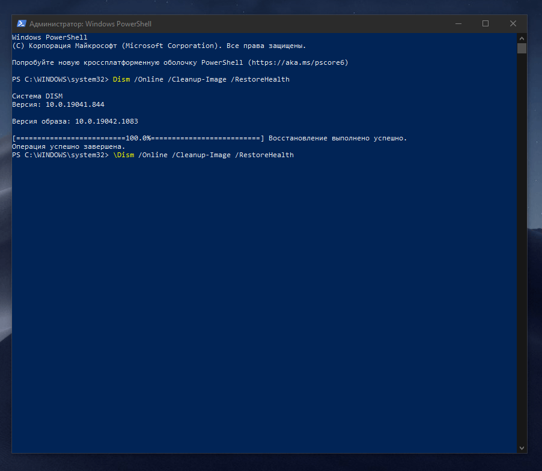This screenshot has height=471, width=542.
Task: Click the Microsoft Corporation copyright line
Action: tap(159, 46)
